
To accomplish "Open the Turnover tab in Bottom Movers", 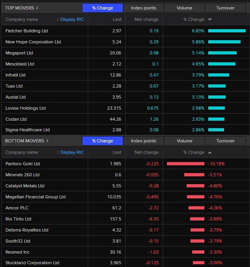I will point(225,141).
